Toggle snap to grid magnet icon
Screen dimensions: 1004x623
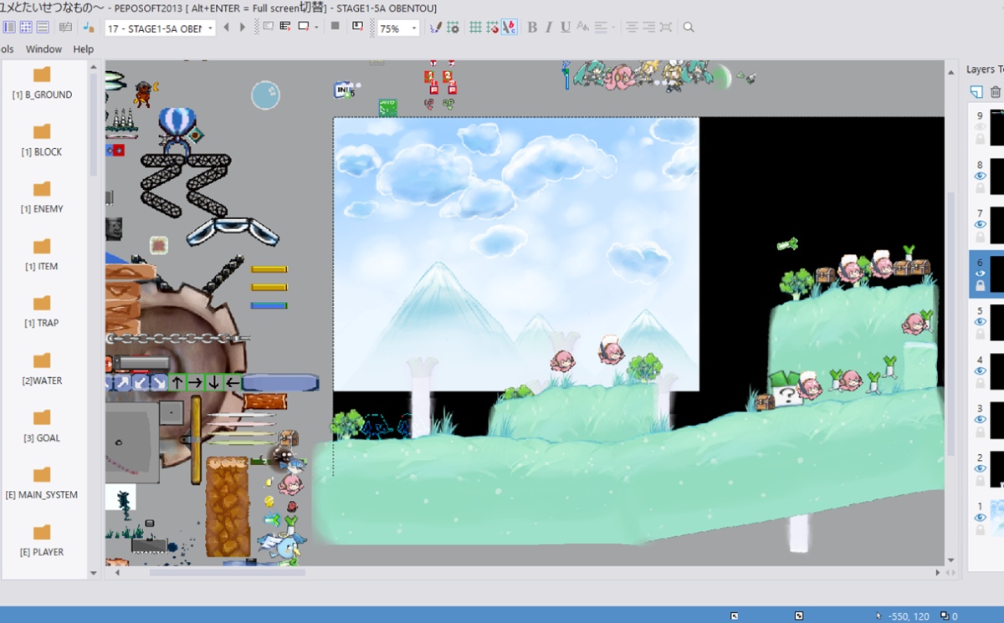[x=492, y=28]
